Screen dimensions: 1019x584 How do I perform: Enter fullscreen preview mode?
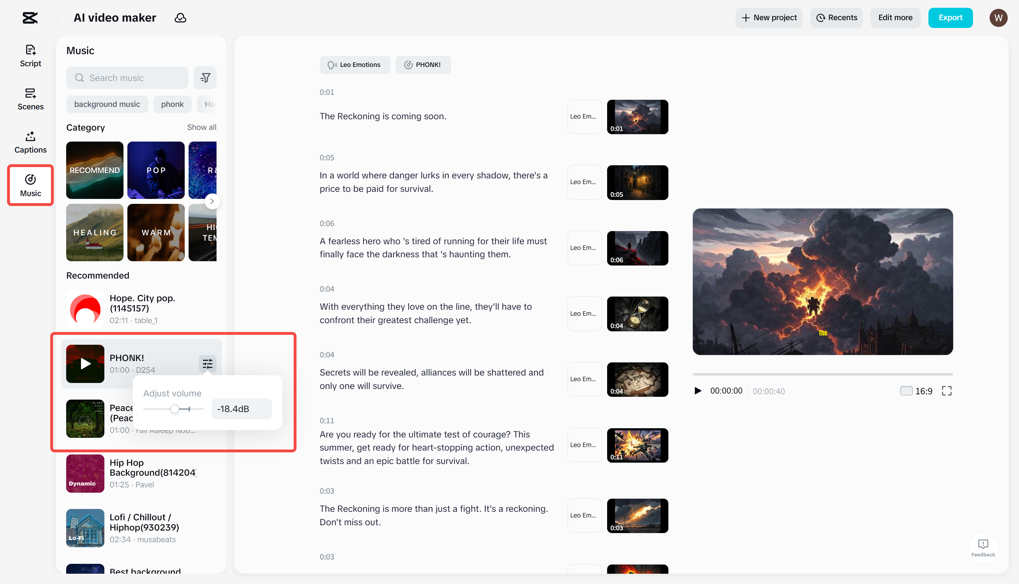coord(947,391)
